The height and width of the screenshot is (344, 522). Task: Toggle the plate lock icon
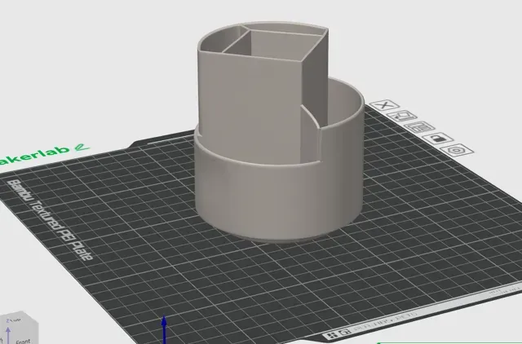(438, 138)
